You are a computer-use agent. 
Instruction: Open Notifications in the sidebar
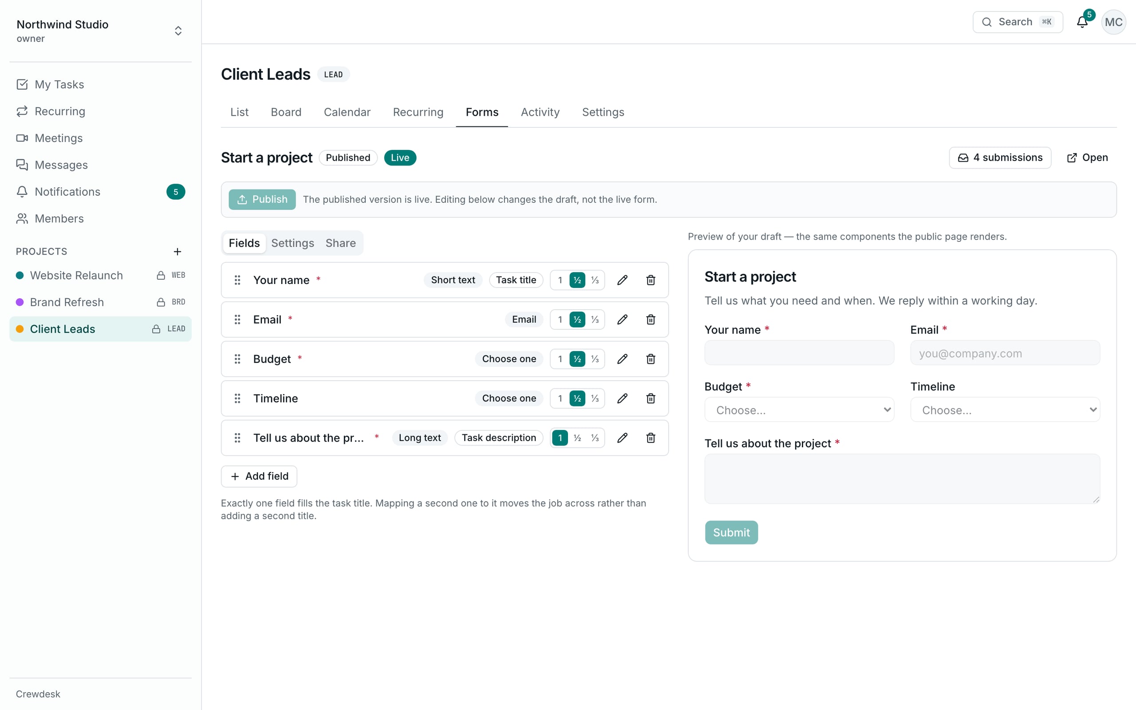pos(100,192)
